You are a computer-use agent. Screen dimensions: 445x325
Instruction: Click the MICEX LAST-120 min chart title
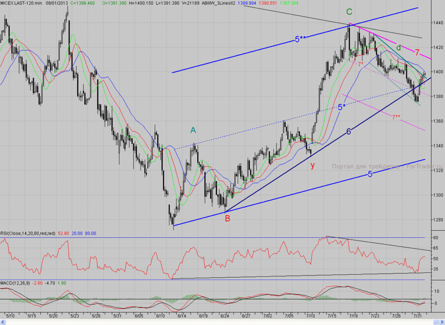point(21,3)
